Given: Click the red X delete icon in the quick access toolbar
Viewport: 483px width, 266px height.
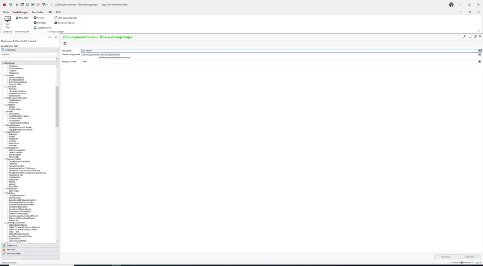Looking at the screenshot, I should point(38,4).
